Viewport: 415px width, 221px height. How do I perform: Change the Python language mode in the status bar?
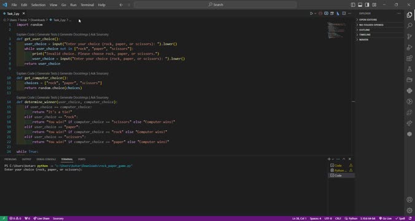(x=353, y=219)
